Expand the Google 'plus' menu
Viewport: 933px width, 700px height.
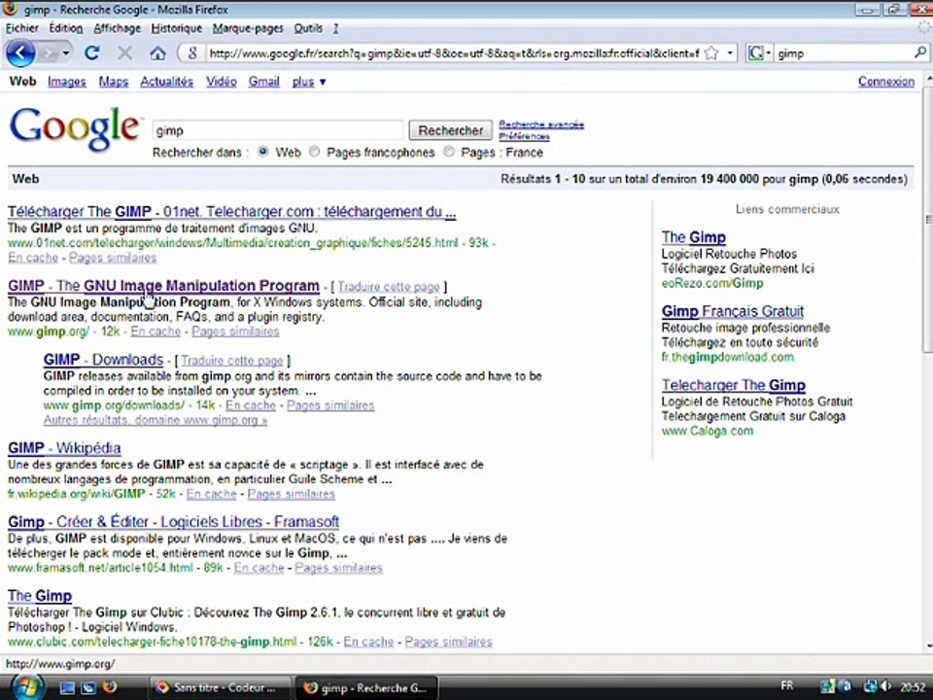309,82
